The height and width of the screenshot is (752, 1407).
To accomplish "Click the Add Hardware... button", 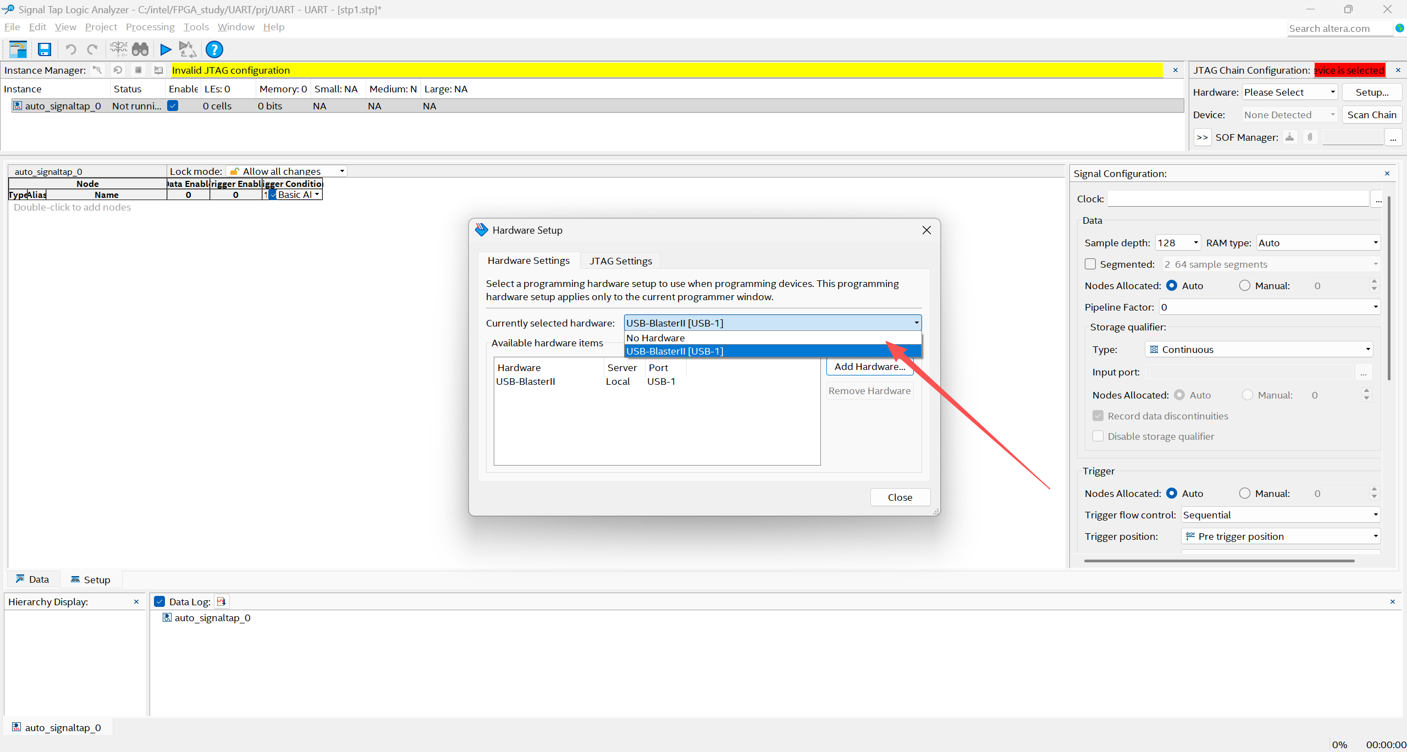I will point(870,367).
